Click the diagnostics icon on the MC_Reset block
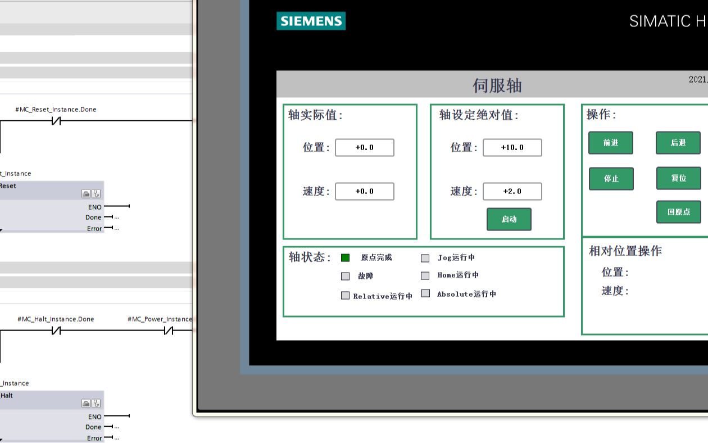 tap(96, 193)
